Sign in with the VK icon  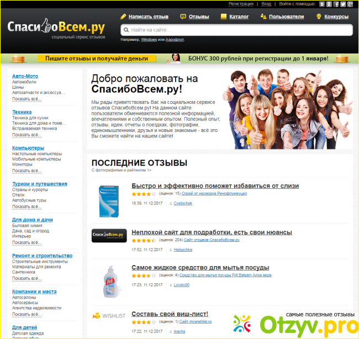(x=322, y=4)
